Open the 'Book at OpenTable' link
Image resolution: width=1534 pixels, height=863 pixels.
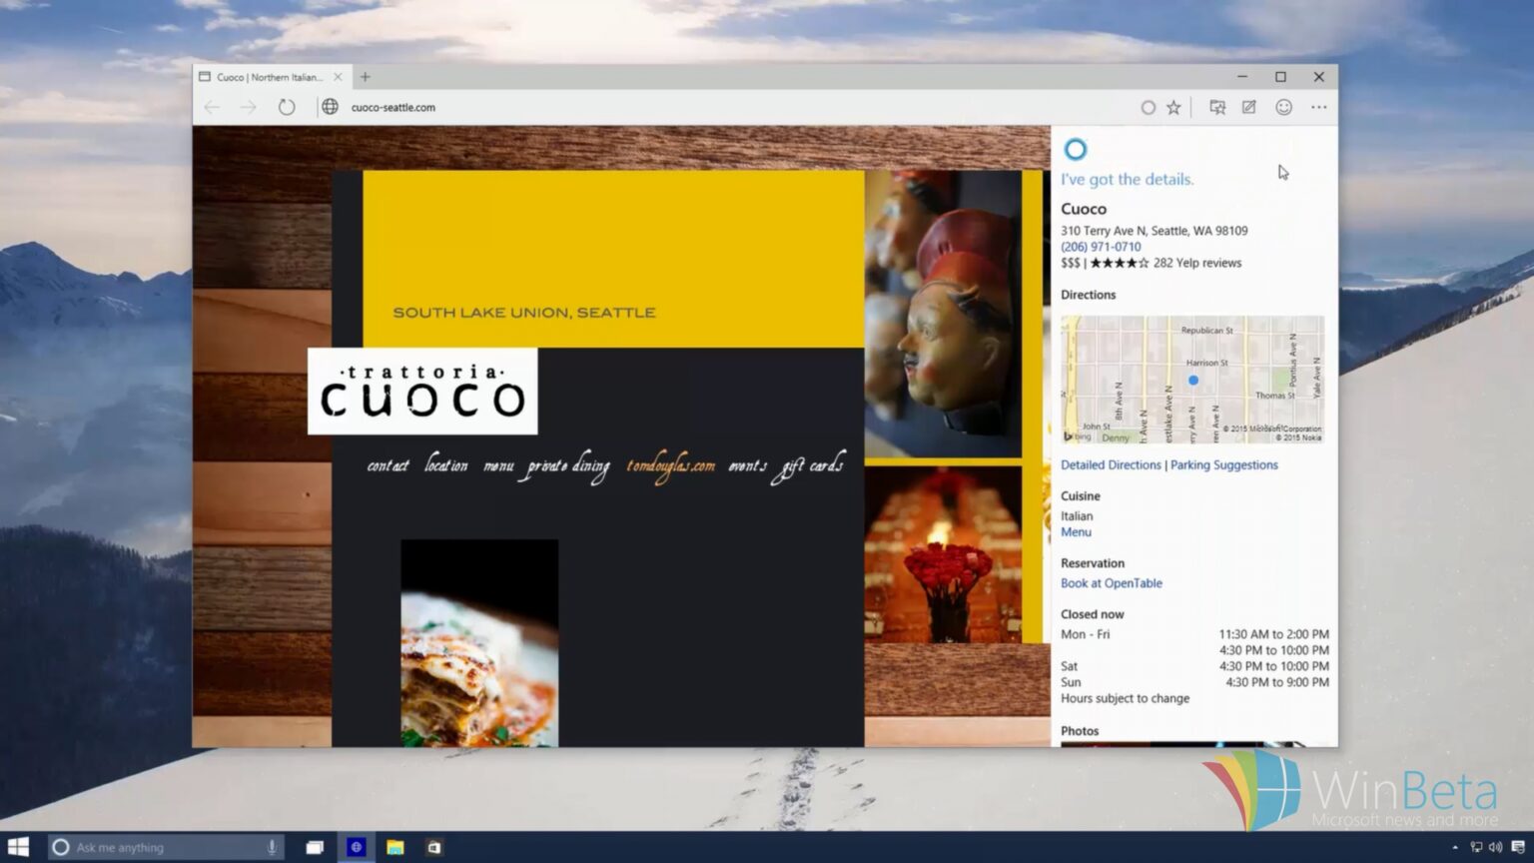1111,583
